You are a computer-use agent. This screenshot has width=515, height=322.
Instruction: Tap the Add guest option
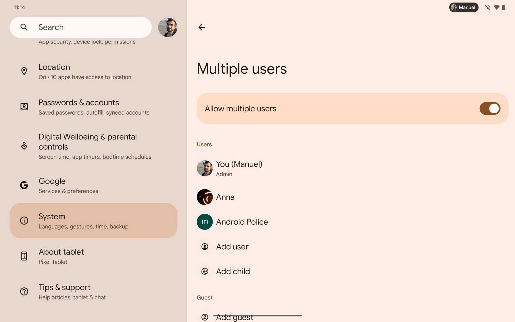[234, 318]
